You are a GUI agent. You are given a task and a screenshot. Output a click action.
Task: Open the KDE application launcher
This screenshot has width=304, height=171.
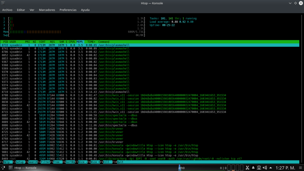[4, 168]
